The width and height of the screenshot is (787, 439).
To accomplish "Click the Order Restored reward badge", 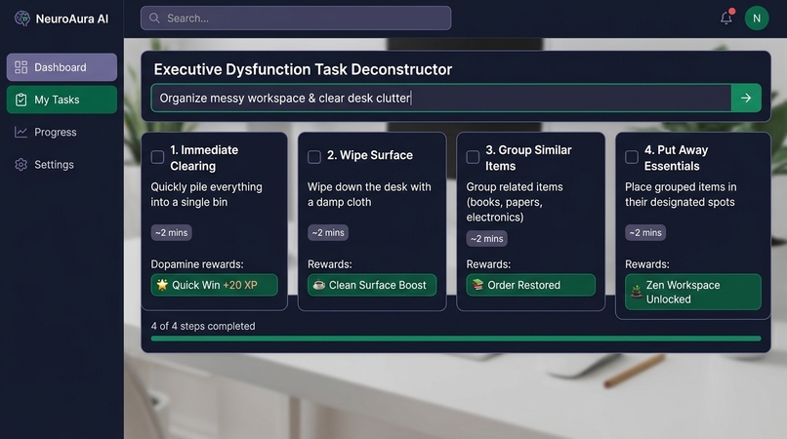I will (530, 285).
